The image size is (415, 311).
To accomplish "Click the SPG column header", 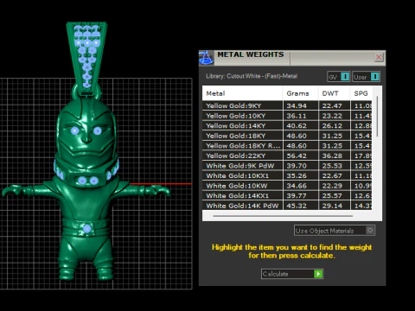I will [x=361, y=93].
